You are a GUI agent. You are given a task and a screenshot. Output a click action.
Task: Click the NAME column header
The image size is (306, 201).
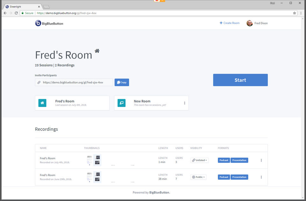click(43, 148)
